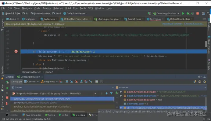Click the editor horizontal scrollbar

point(42,68)
